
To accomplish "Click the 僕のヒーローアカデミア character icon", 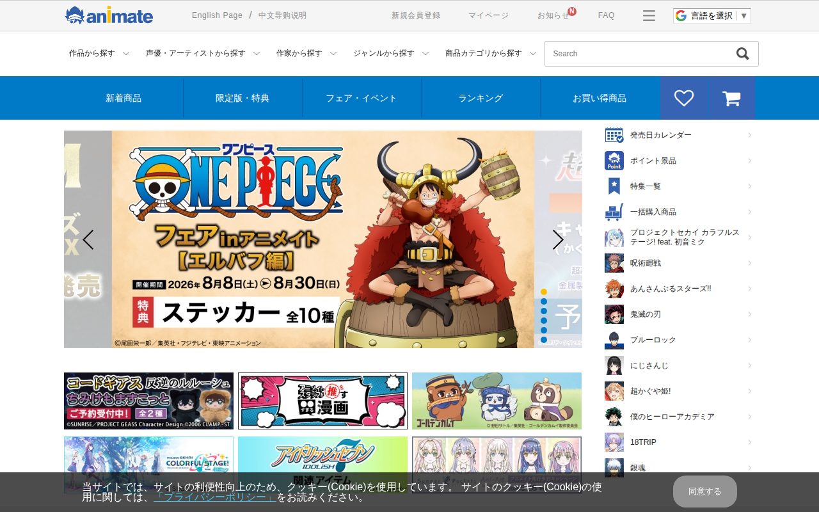I will coord(614,417).
